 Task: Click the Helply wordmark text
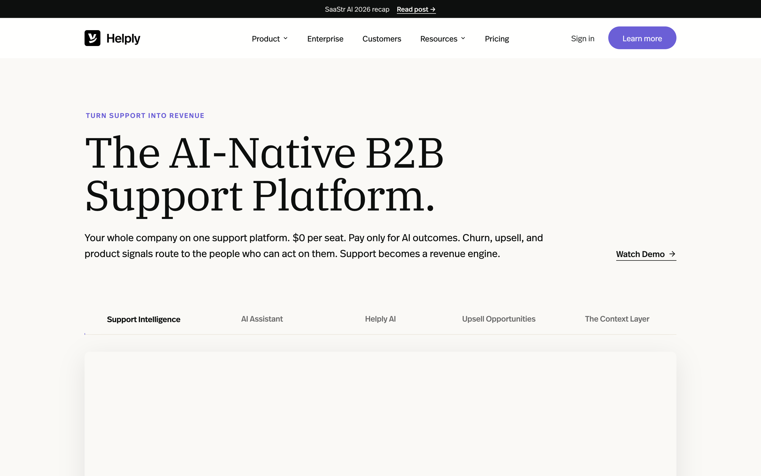(x=123, y=38)
